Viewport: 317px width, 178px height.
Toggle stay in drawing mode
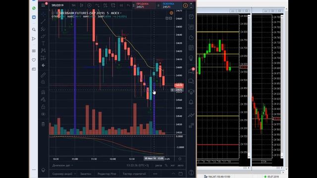click(x=43, y=99)
